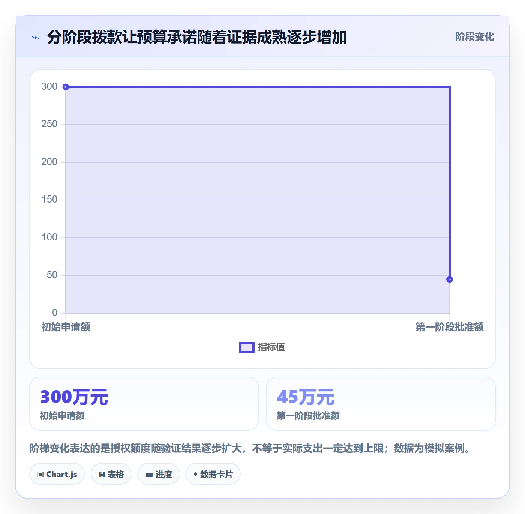The height and width of the screenshot is (514, 525).
Task: Click 第一阶段批准额 caption under 45万元
Action: [x=308, y=416]
